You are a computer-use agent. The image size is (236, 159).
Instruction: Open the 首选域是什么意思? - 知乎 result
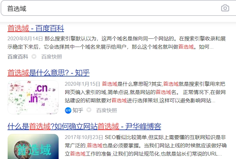point(48,73)
